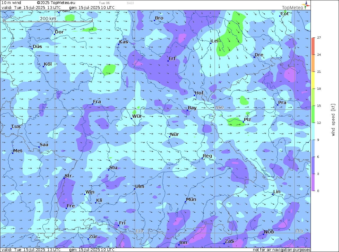Select the Pra city label
Viewport: 339px width, 252px height.
click(282, 102)
